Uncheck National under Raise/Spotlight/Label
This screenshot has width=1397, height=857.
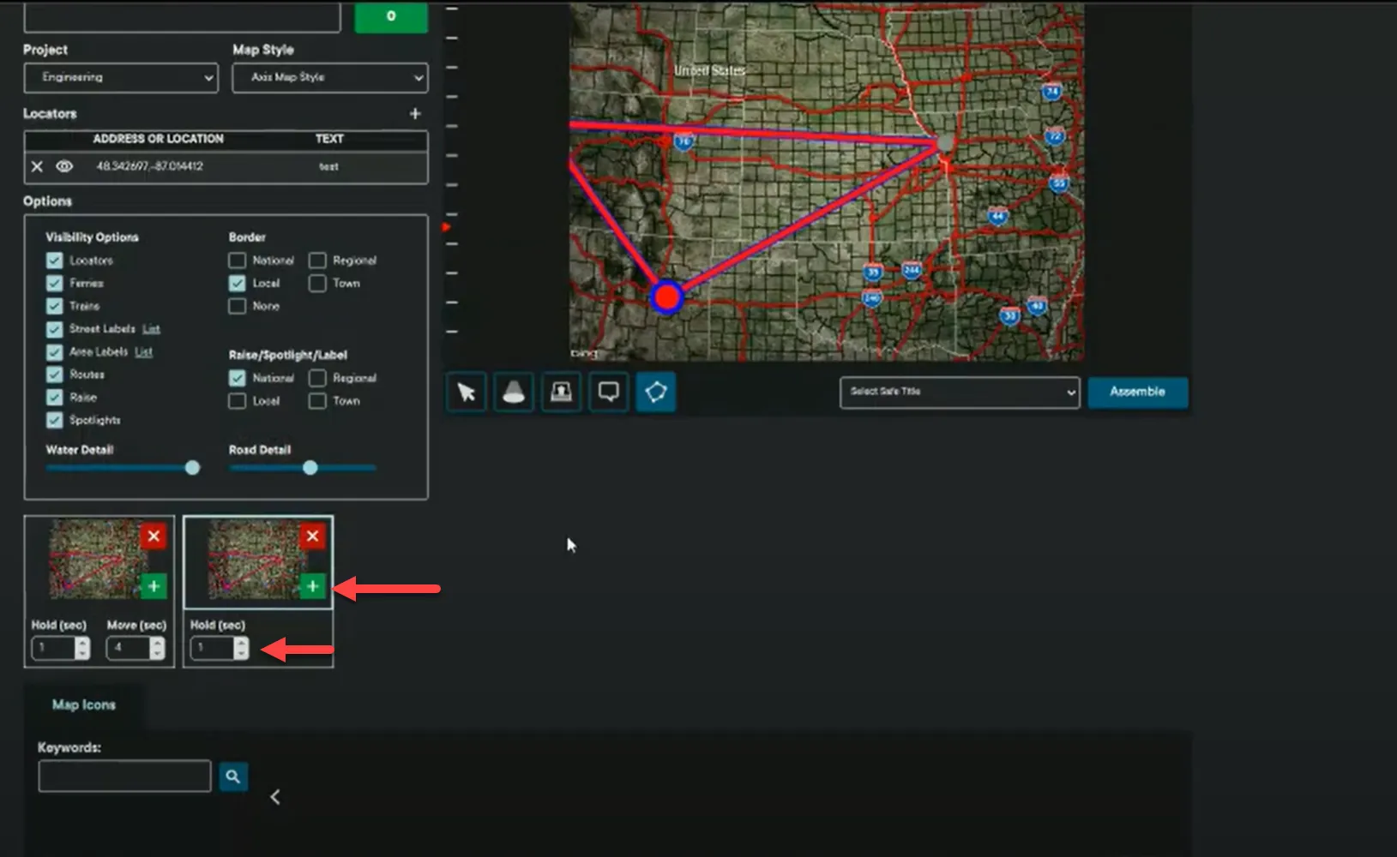click(x=238, y=378)
